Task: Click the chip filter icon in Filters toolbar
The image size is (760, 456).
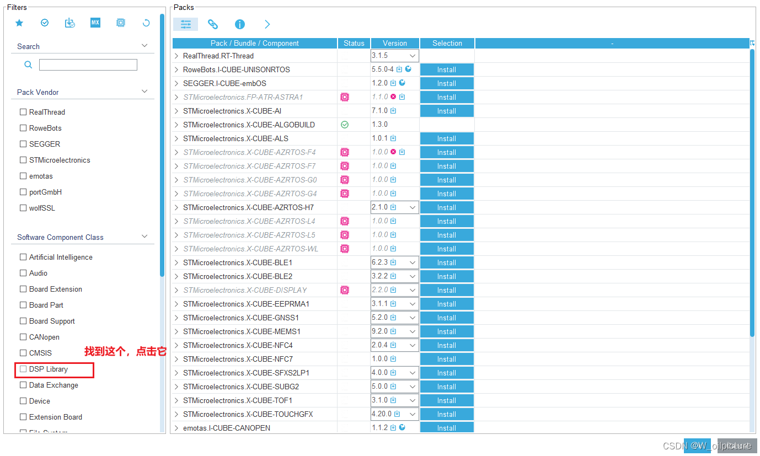Action: tap(121, 23)
